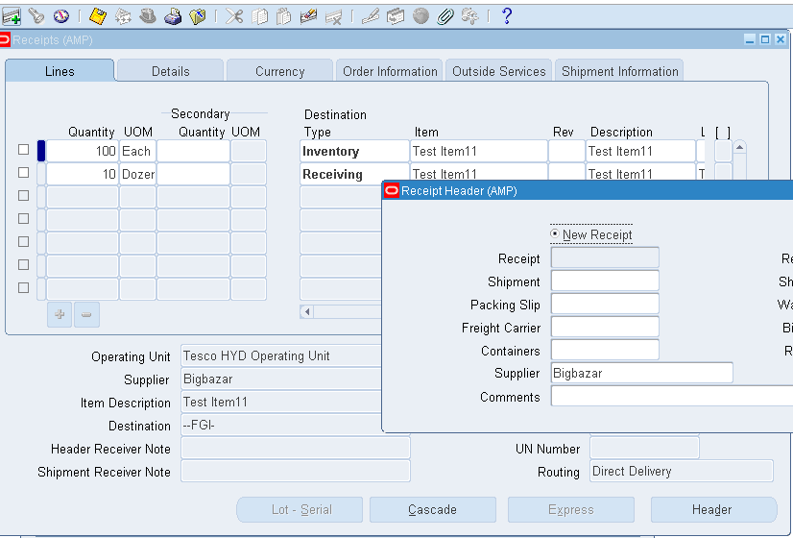Click the Containers field
Image resolution: width=793 pixels, height=538 pixels.
[605, 350]
